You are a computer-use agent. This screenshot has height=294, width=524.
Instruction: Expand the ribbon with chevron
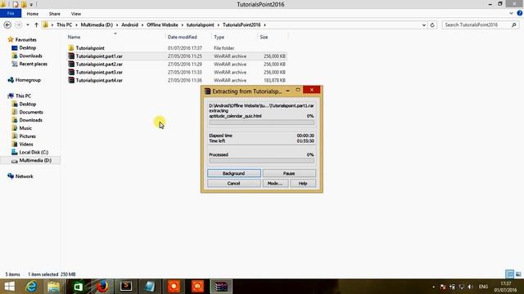[511, 14]
